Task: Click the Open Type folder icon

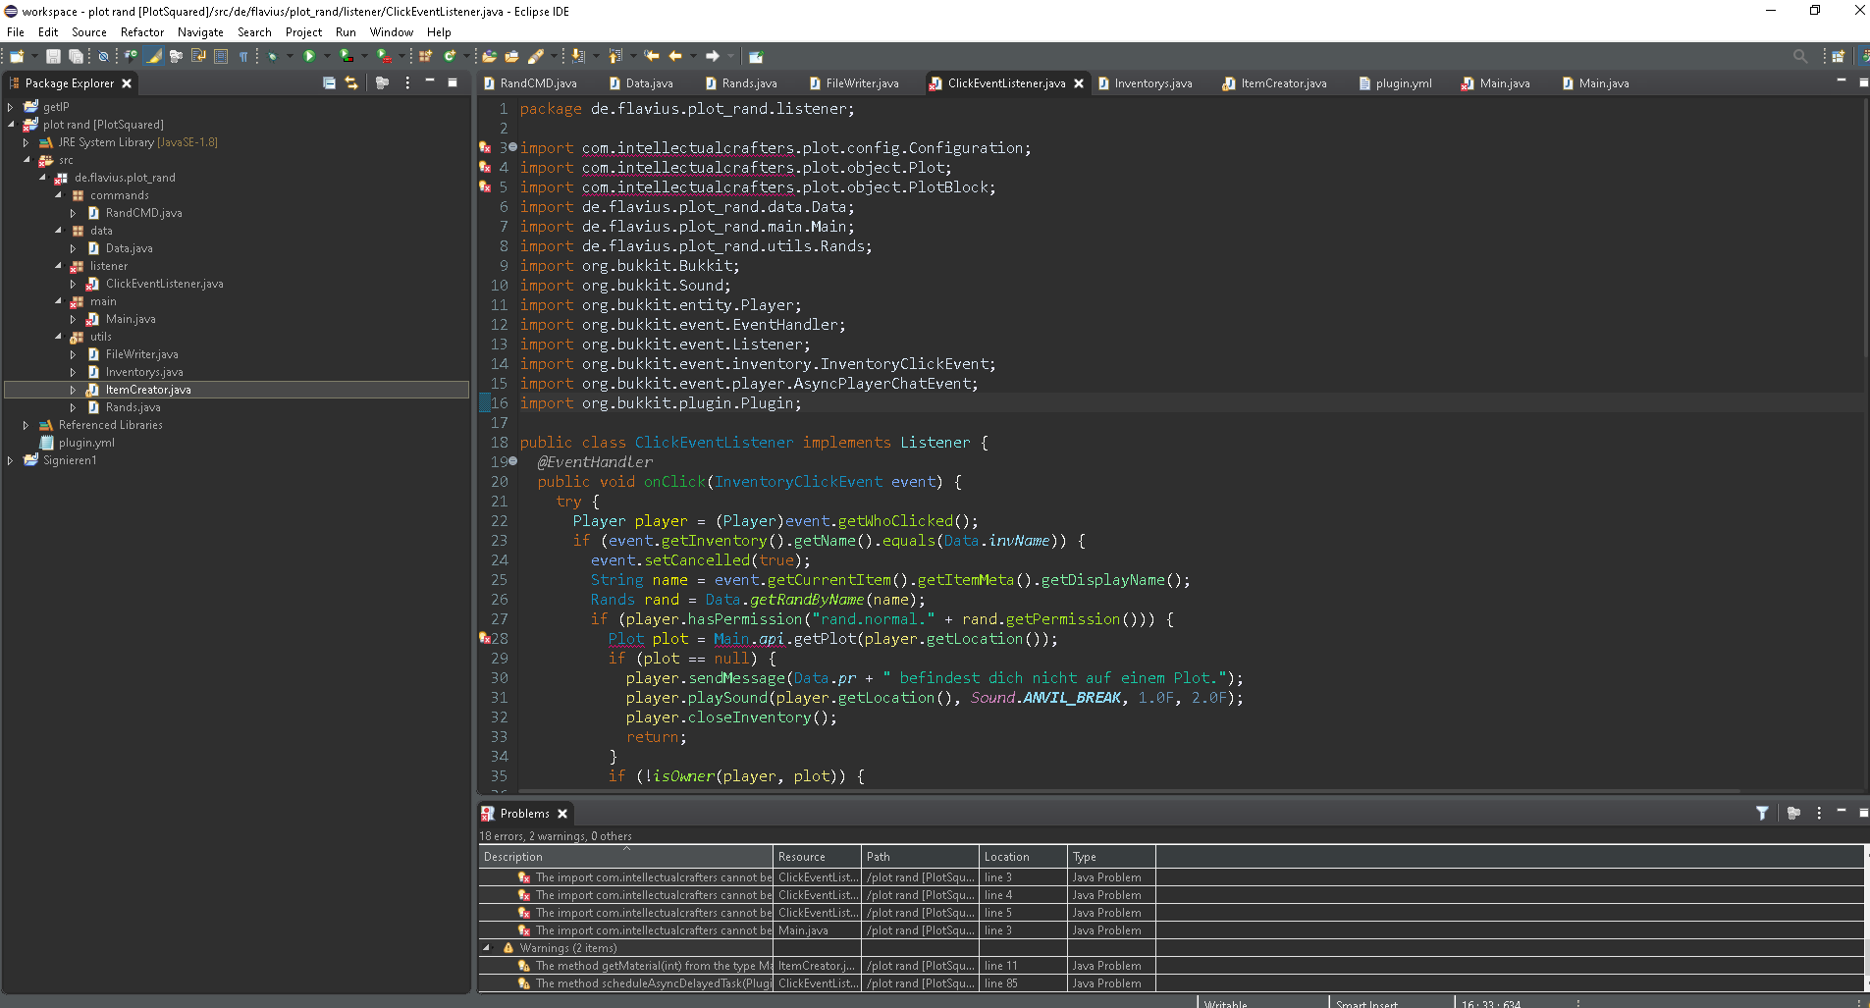Action: (489, 56)
